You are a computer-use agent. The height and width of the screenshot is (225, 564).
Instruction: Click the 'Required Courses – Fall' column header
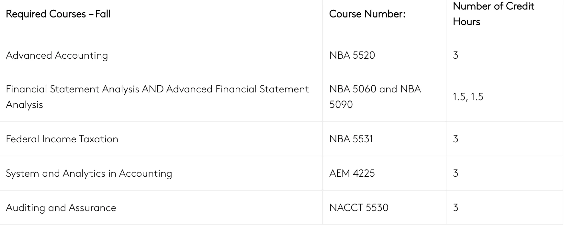coord(58,14)
